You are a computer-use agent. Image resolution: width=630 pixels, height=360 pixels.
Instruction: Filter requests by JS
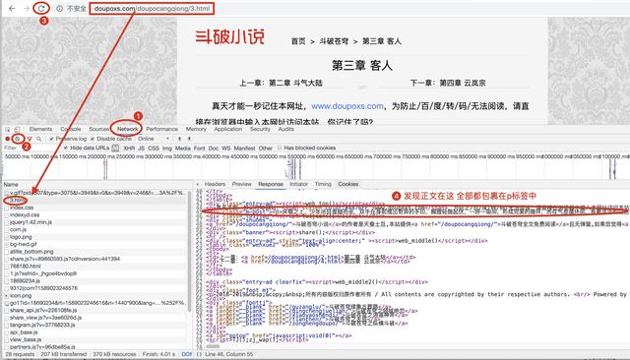click(142, 149)
